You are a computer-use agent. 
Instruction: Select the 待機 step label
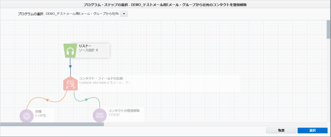click(38, 111)
